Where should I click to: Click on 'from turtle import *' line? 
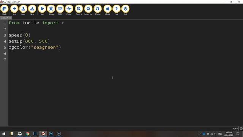tap(36, 23)
